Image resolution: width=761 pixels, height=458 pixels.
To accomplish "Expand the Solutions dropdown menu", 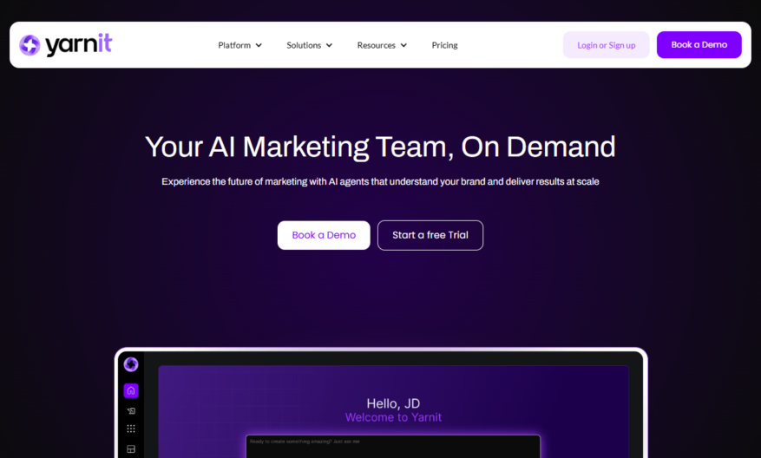I will coord(309,45).
